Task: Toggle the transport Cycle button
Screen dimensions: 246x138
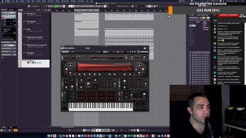Action: click(x=93, y=130)
